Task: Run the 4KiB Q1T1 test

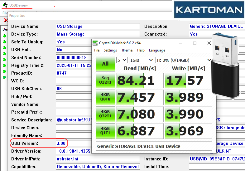Action: [x=105, y=131]
